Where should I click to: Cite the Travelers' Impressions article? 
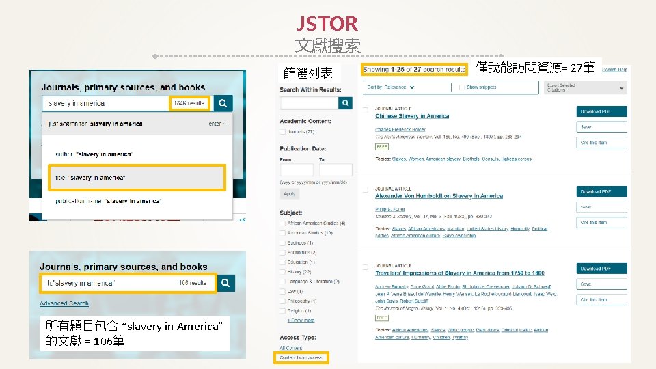(601, 299)
